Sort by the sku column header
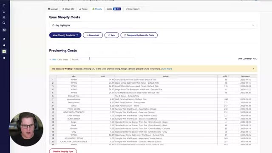 point(74,76)
